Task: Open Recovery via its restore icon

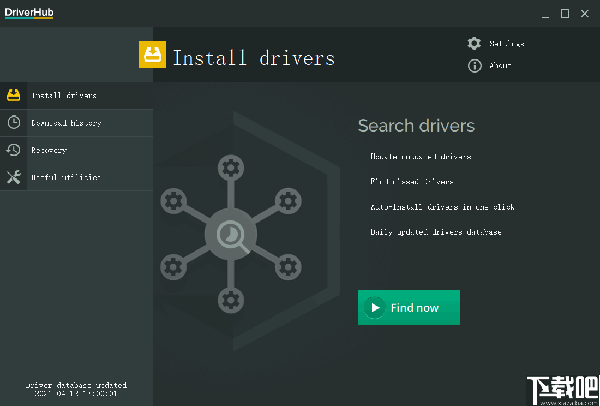Action: coord(13,150)
